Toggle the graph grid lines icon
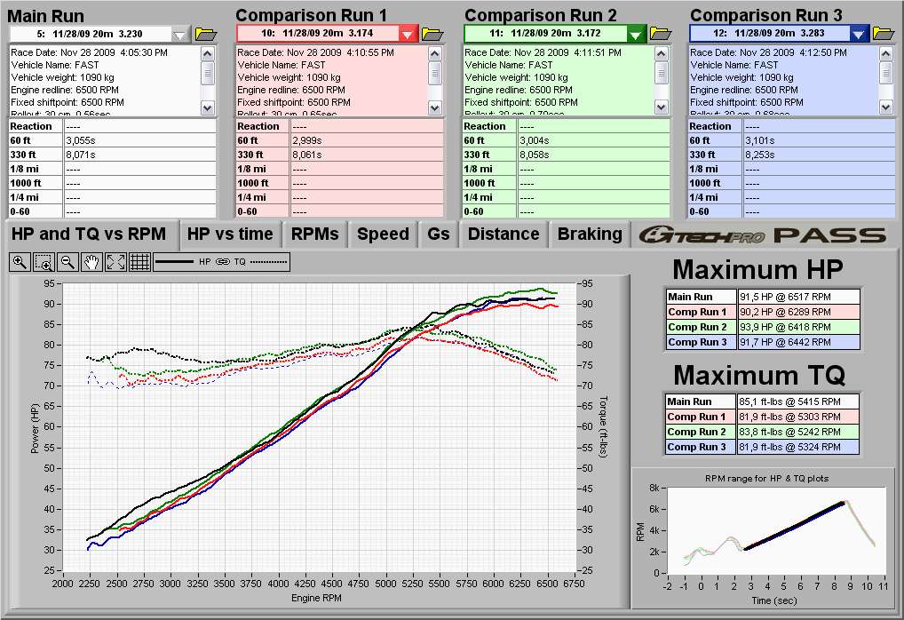This screenshot has height=620, width=904. point(139,262)
